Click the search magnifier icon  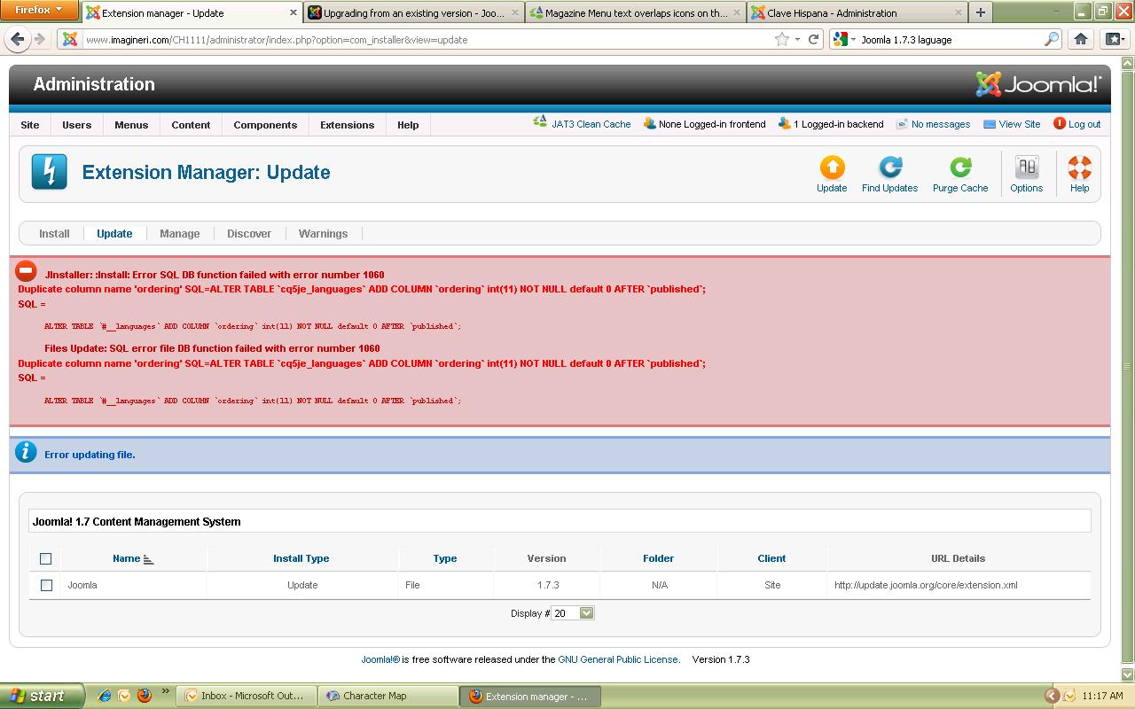coord(1052,39)
